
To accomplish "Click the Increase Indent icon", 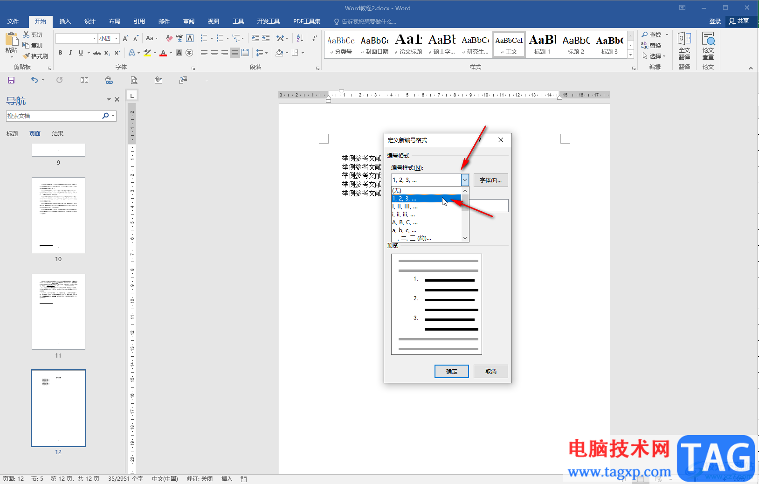I will point(266,38).
